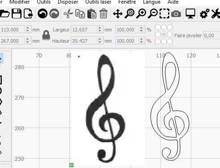Click the camera icon
Screen dimensions: 220x168
176,14
